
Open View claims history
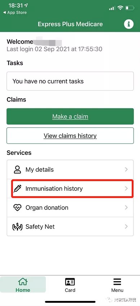click(x=70, y=136)
